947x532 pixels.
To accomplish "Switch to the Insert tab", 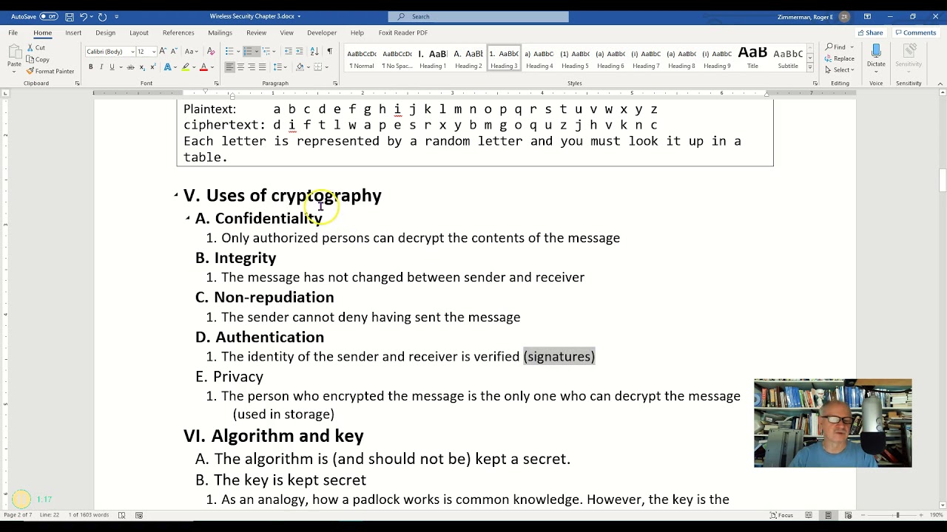I will (x=73, y=33).
